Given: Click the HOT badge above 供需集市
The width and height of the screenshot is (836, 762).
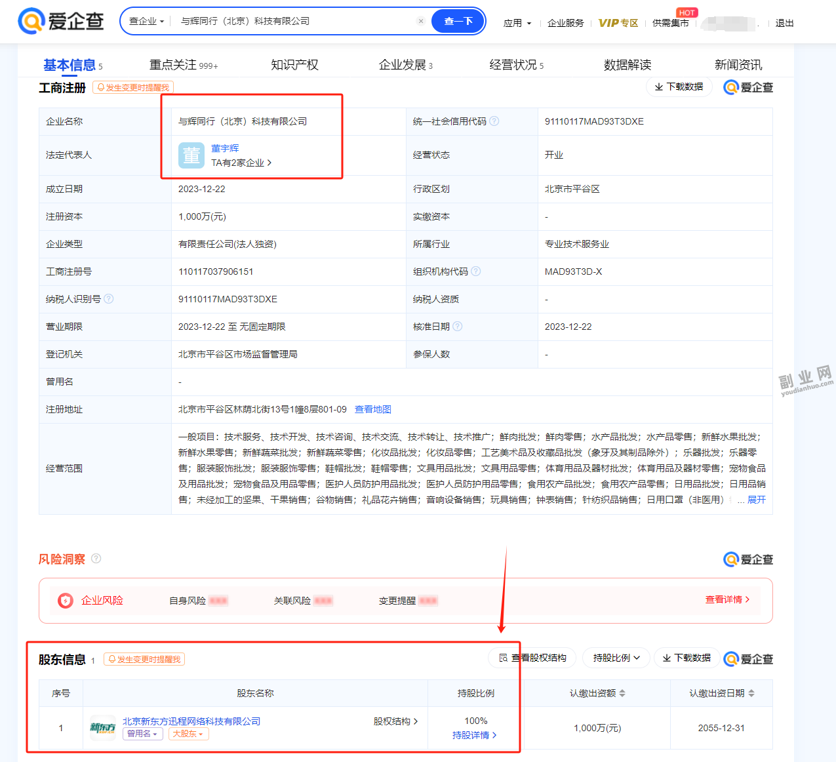Looking at the screenshot, I should [x=687, y=12].
